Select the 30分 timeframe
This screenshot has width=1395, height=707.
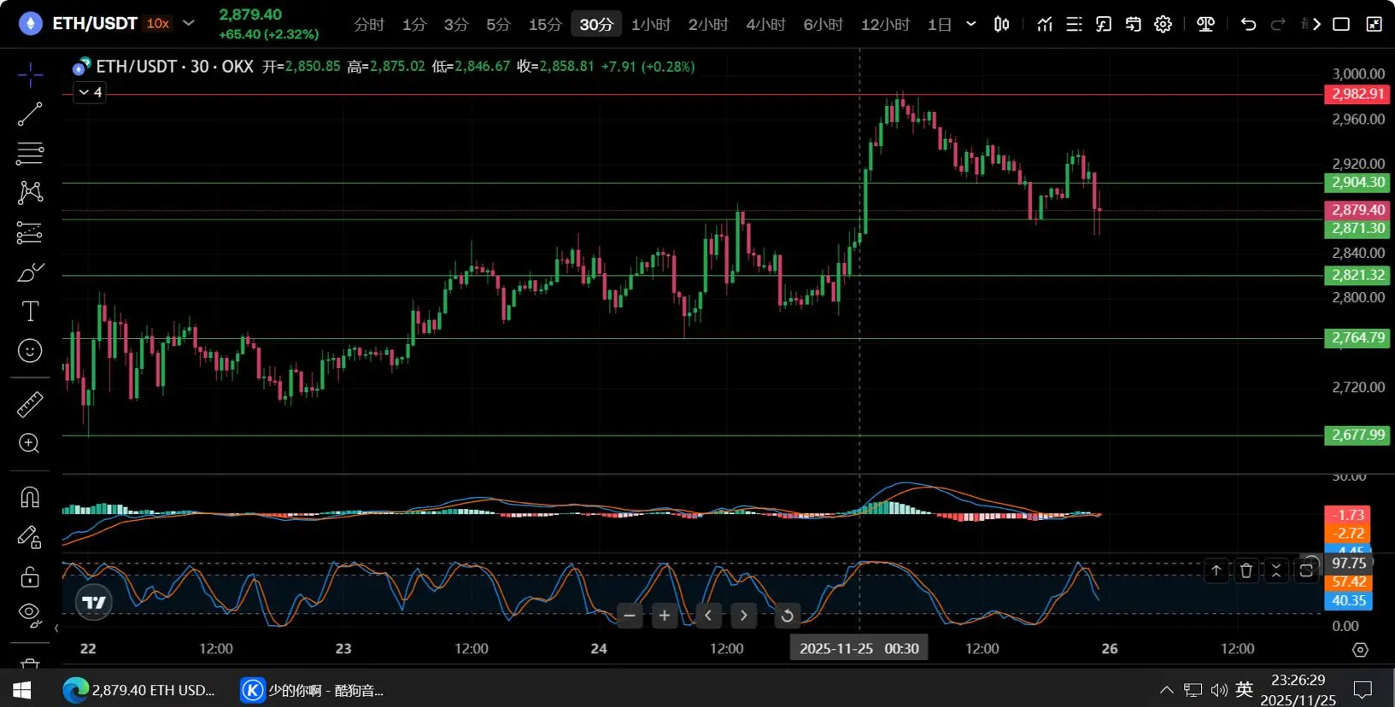[x=596, y=25]
